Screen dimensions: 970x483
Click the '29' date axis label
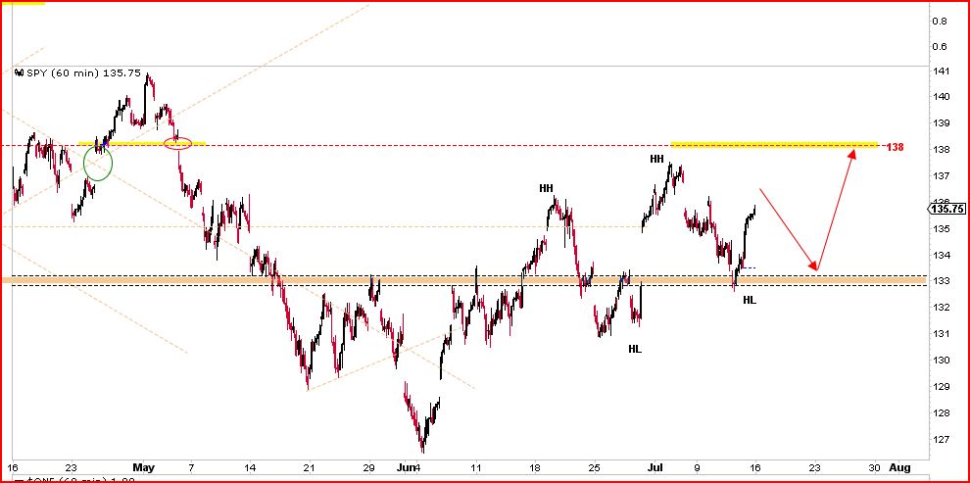[x=369, y=467]
